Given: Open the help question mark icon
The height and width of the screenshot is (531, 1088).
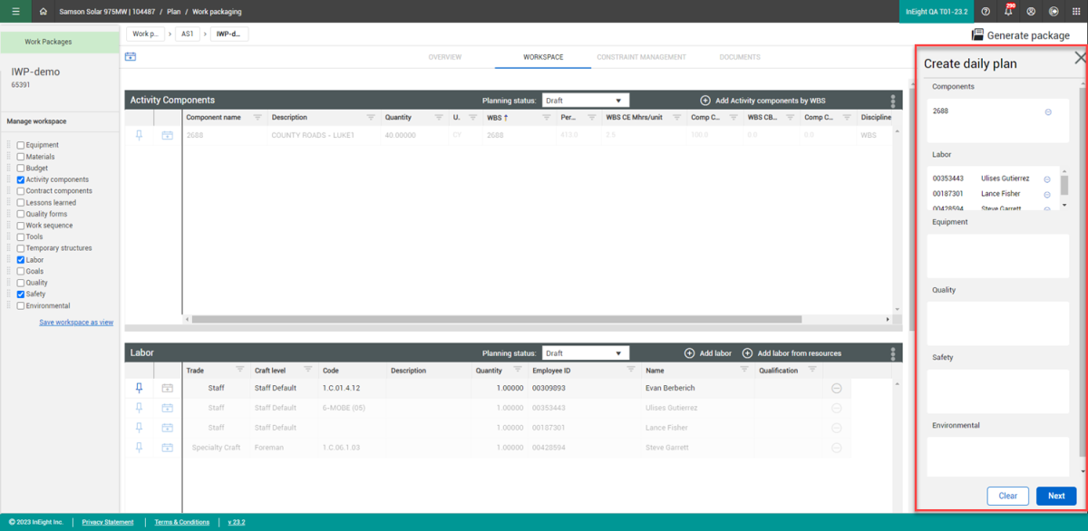Looking at the screenshot, I should pyautogui.click(x=986, y=12).
